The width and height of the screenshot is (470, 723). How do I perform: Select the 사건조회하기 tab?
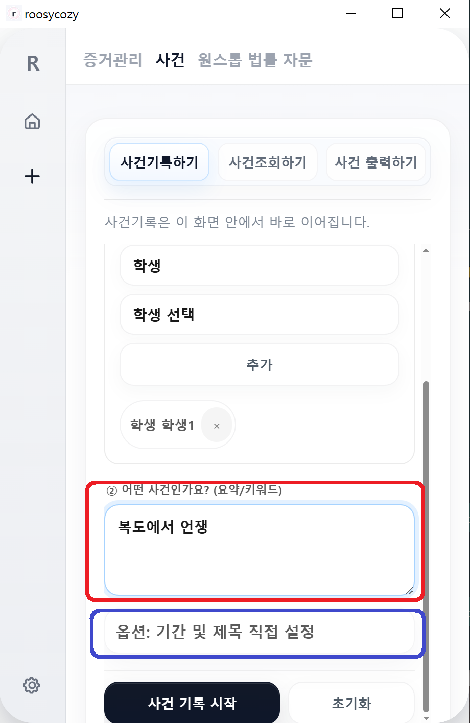(x=267, y=162)
